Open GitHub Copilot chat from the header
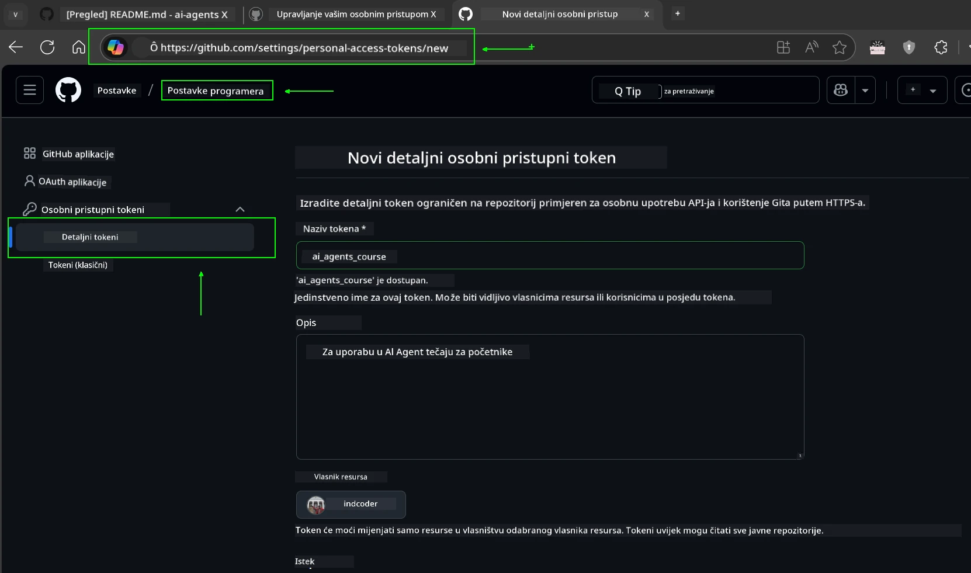Viewport: 971px width, 573px height. coord(841,90)
